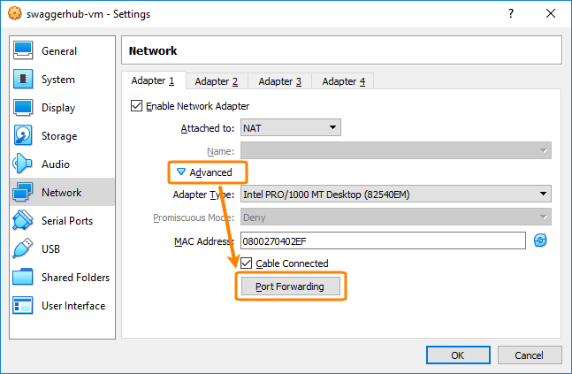The height and width of the screenshot is (374, 572).
Task: Click the MAC Address input field
Action: tap(382, 240)
